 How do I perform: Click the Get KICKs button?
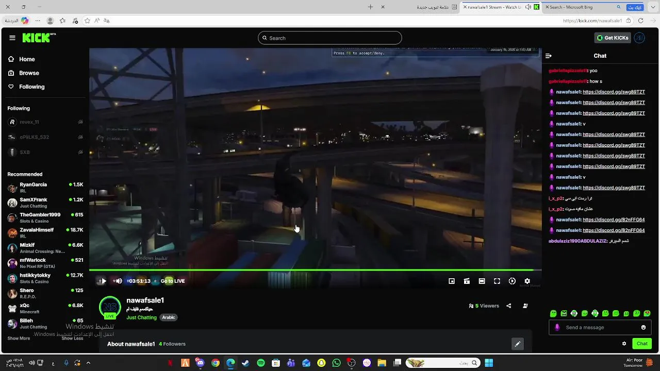pyautogui.click(x=613, y=38)
